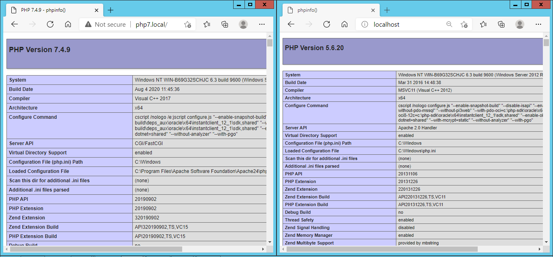
Task: Click PHP Version 5.6.20 heading
Action: tap(314, 48)
